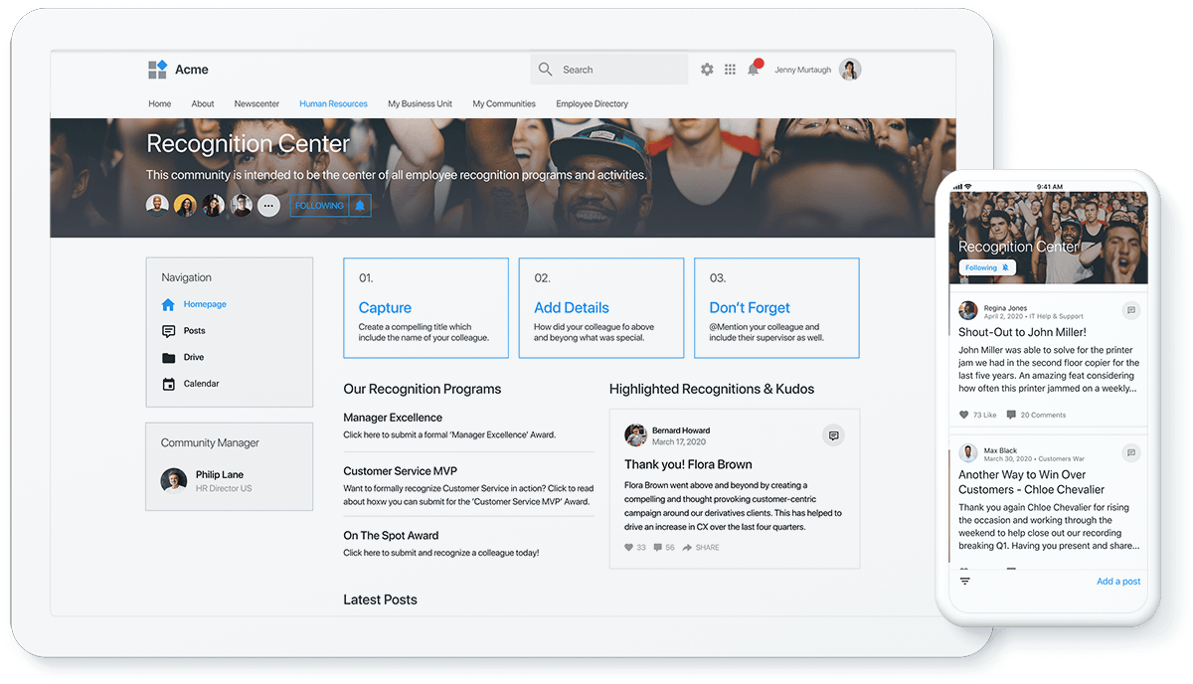
Task: Click the filter icon on phone
Action: click(x=964, y=582)
